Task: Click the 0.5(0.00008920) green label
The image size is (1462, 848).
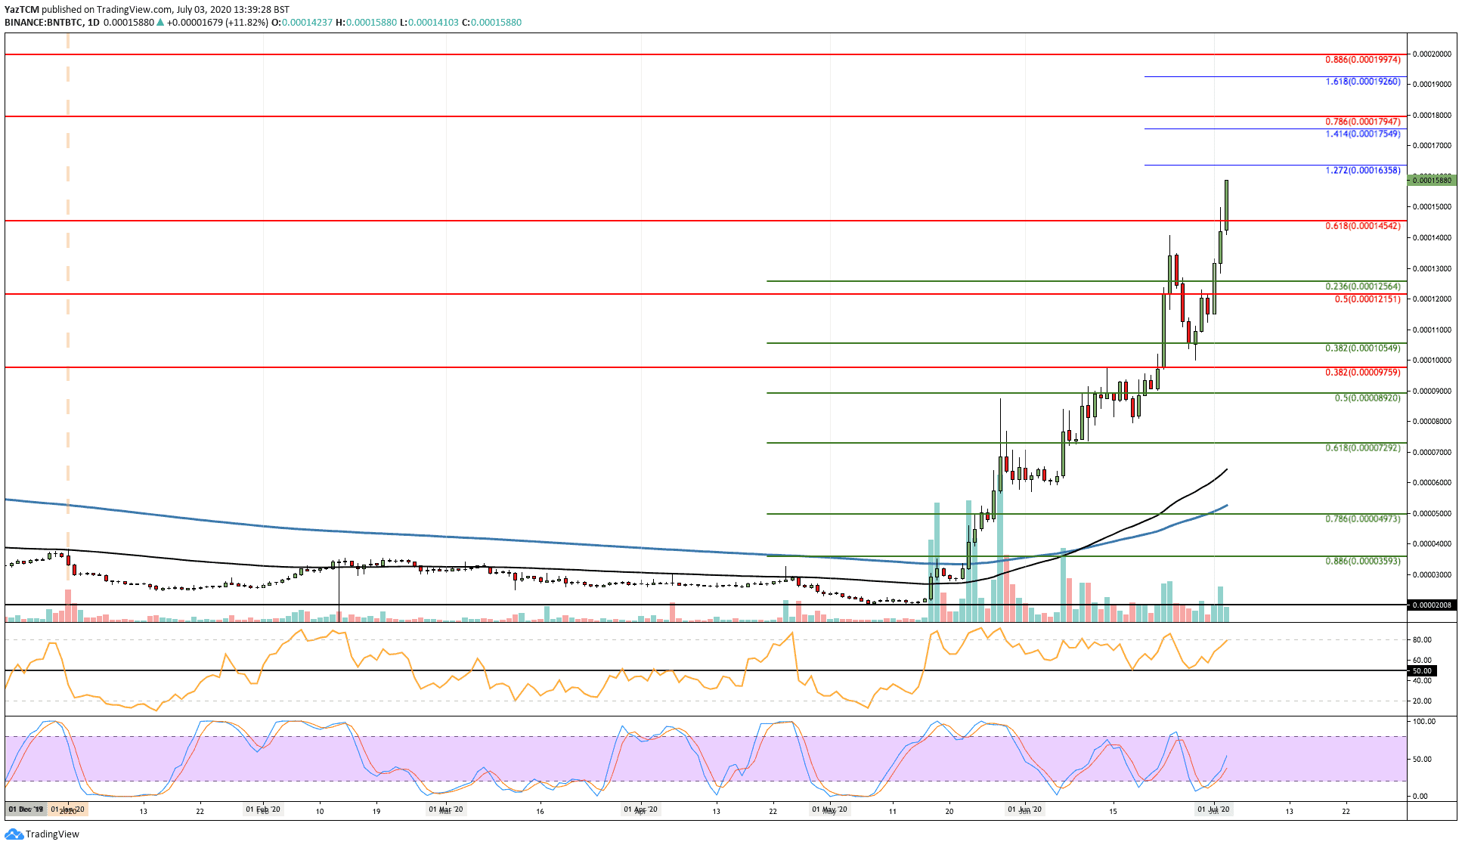Action: pyautogui.click(x=1367, y=398)
